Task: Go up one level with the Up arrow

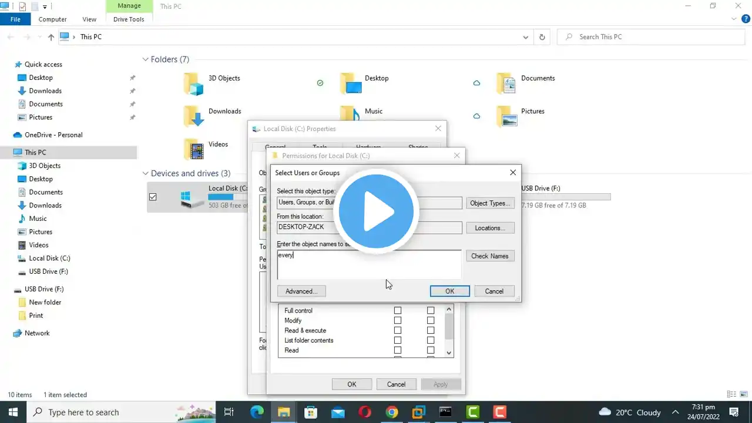Action: tap(51, 37)
